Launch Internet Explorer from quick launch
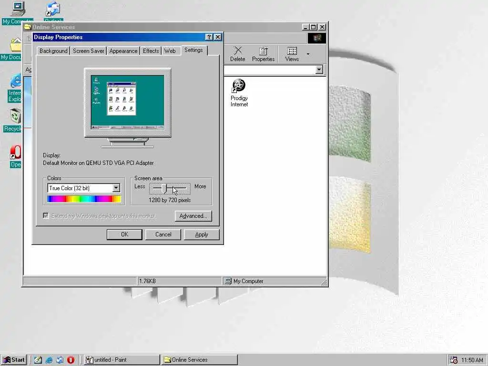This screenshot has height=366, width=488. coord(49,360)
